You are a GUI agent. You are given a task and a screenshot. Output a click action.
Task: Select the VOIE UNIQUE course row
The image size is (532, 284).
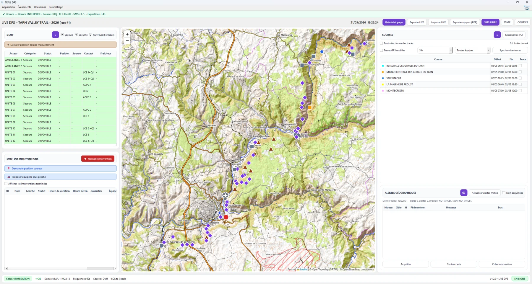pyautogui.click(x=454, y=78)
